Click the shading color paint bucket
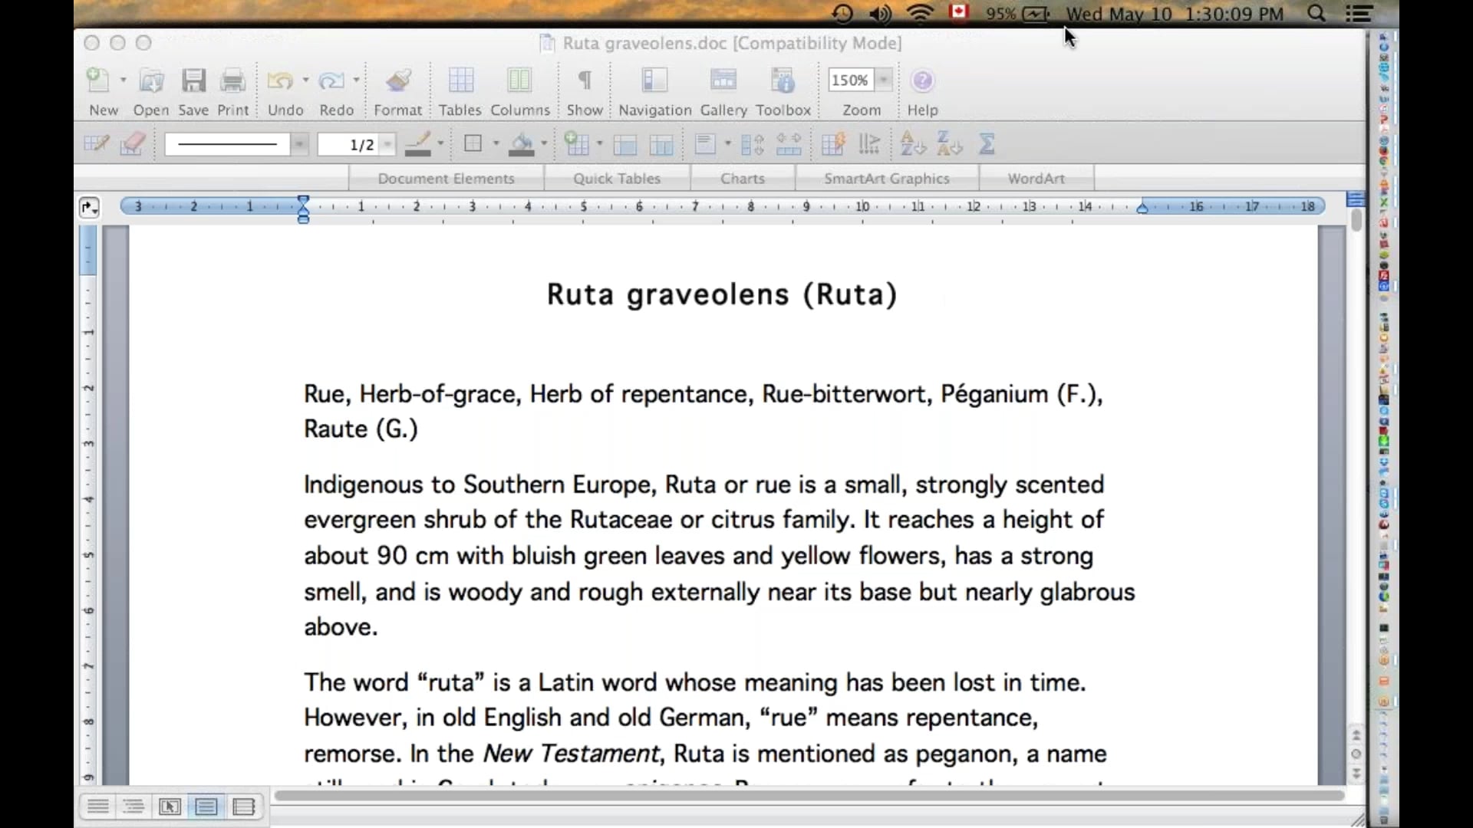This screenshot has width=1473, height=828. click(522, 144)
